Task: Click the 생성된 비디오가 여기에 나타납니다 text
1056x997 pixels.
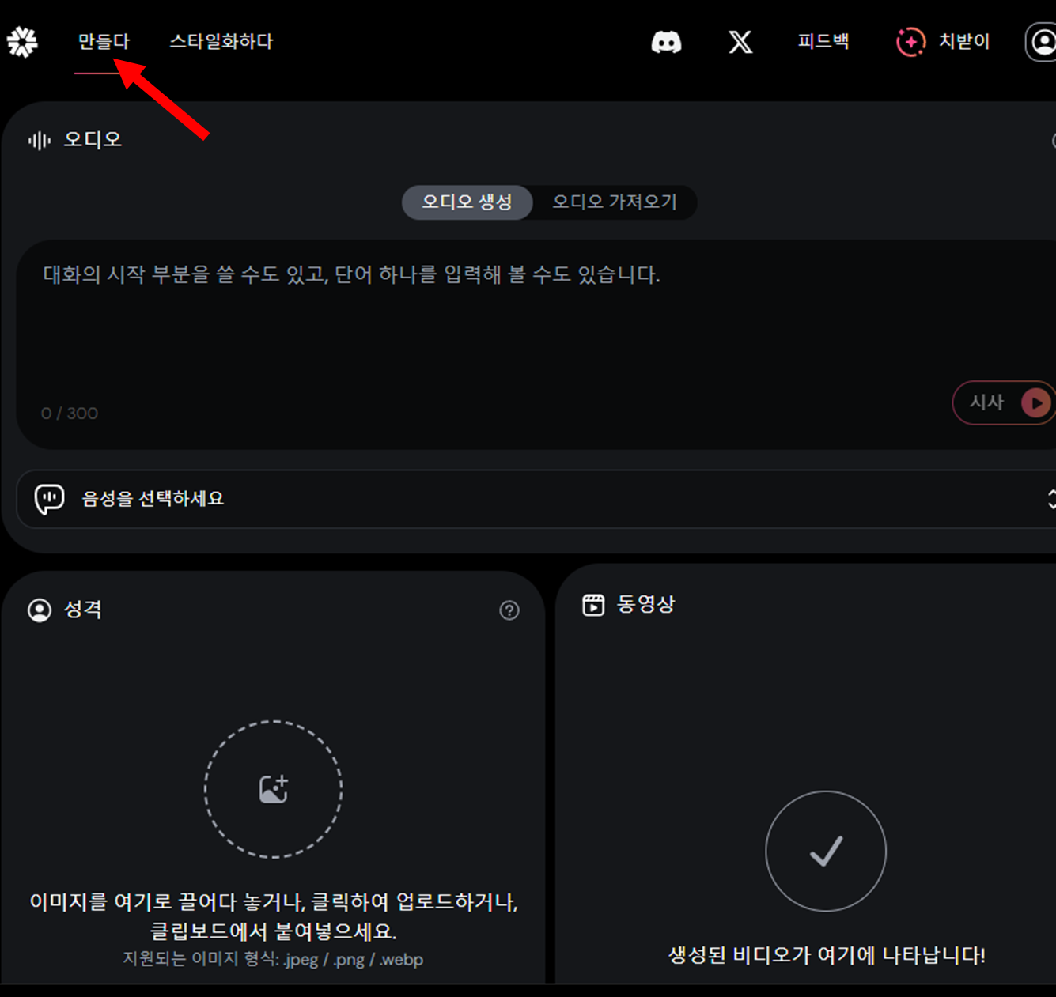Action: coord(827,955)
